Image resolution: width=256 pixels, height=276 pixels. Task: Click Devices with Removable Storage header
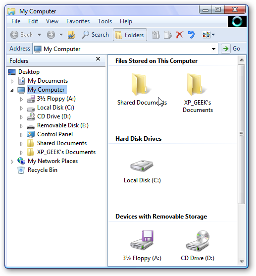(x=161, y=217)
